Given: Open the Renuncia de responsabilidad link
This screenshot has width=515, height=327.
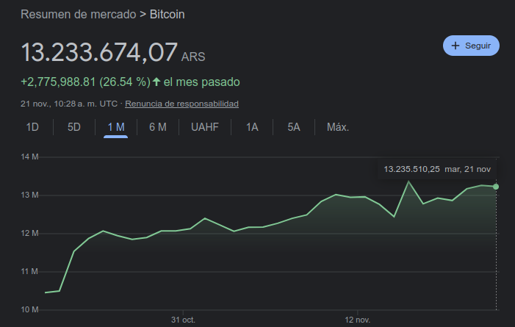Looking at the screenshot, I should point(181,104).
